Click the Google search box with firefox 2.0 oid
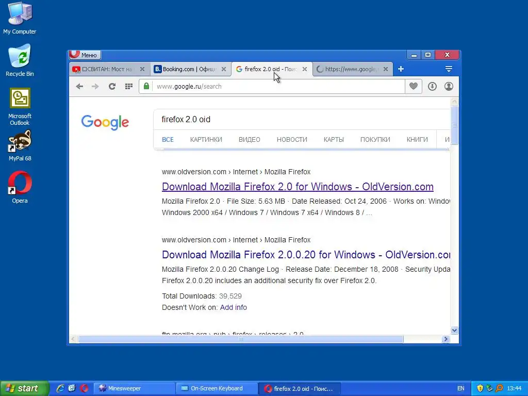The width and height of the screenshot is (528, 396). point(301,119)
